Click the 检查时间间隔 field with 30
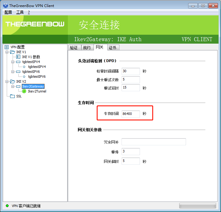Image resolution: width=221 pixels, height=212 pixels. 131,71
